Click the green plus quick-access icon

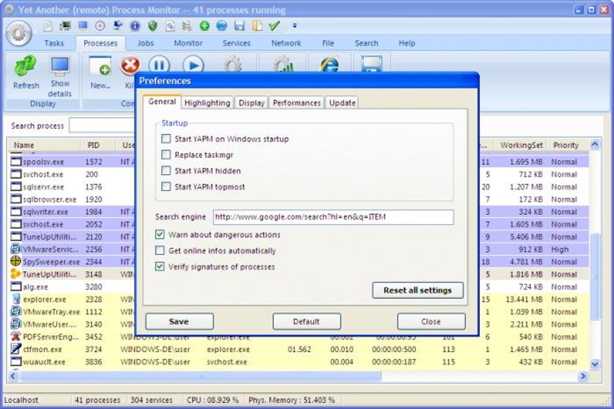click(x=205, y=26)
